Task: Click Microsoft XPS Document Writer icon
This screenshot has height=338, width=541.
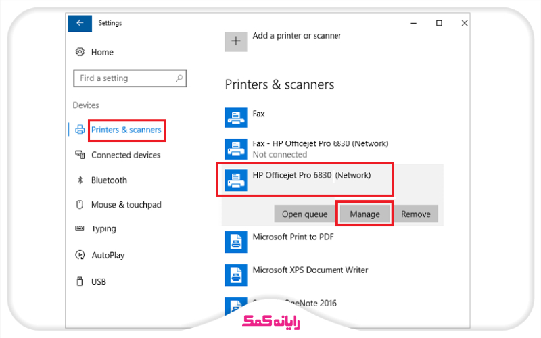Action: tap(236, 275)
